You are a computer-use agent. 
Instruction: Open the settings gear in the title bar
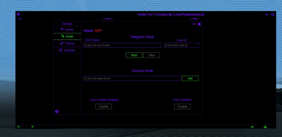click(x=18, y=14)
